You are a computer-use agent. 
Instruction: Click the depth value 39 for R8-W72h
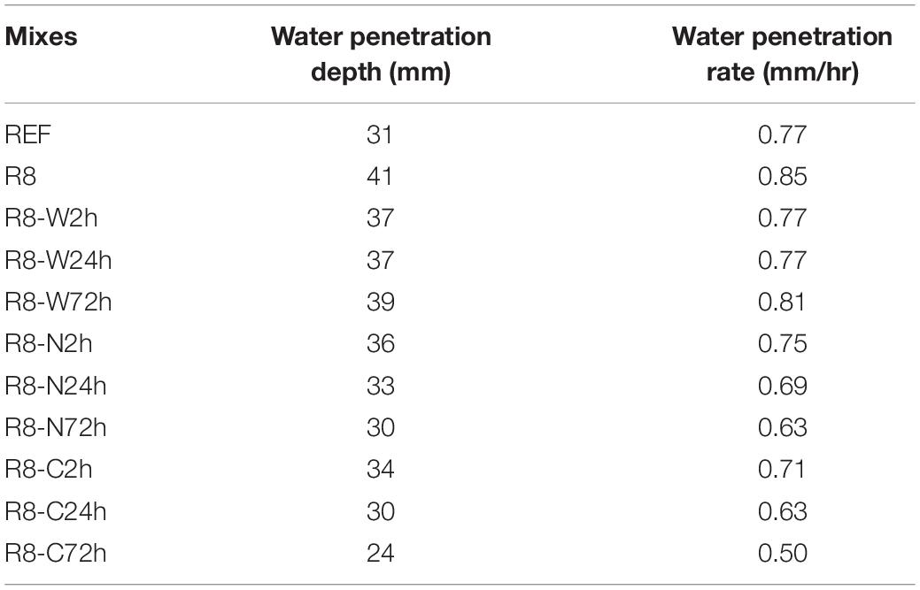380,302
